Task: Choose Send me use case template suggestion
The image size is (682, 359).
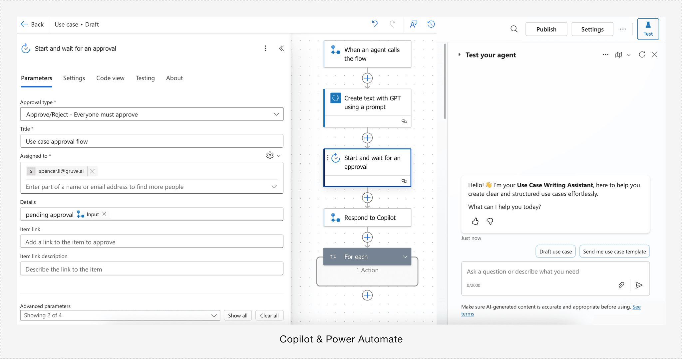Action: coord(614,252)
